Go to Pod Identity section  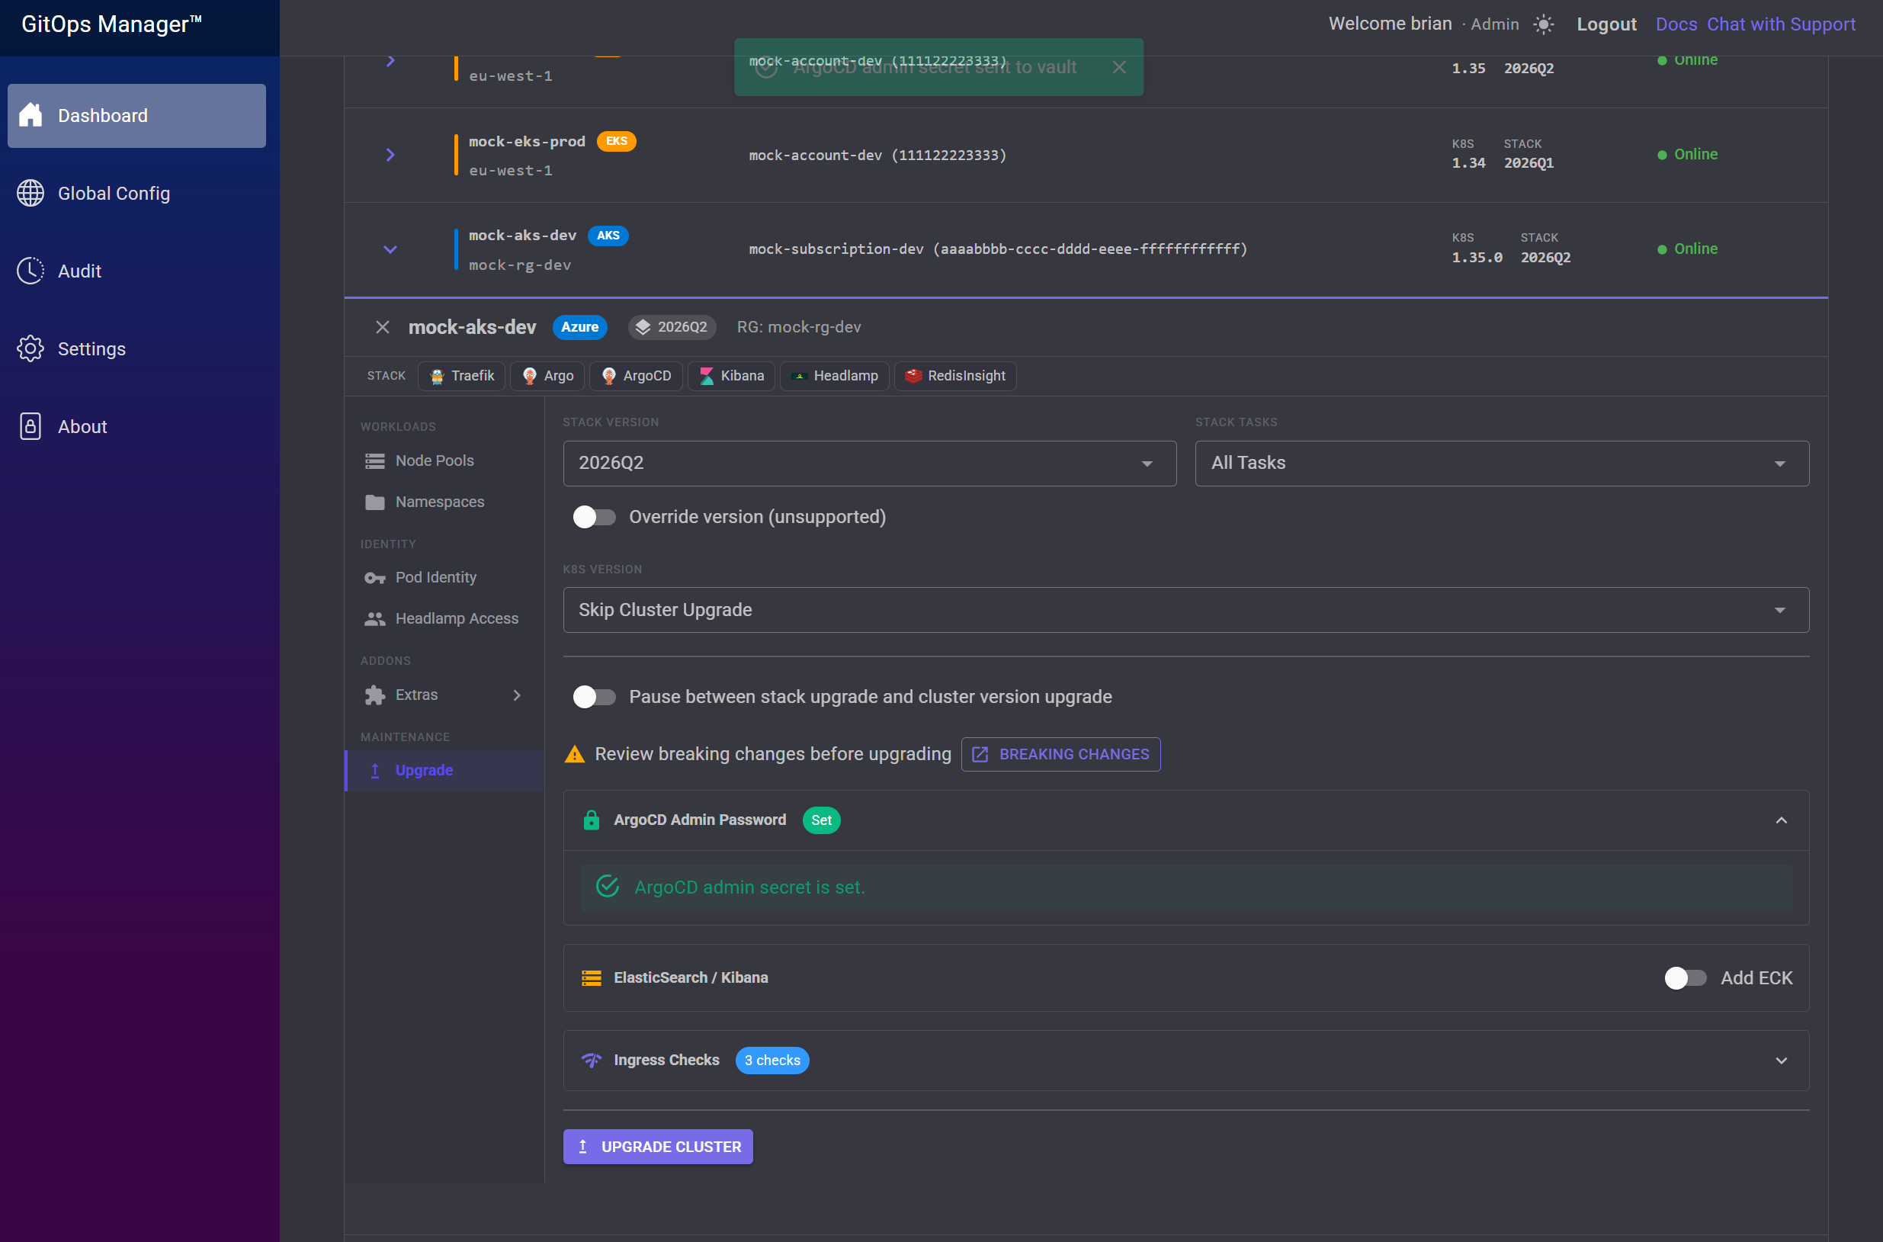pos(444,577)
